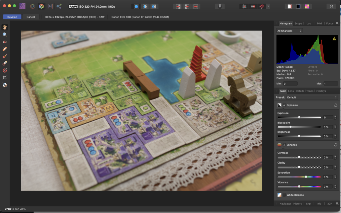This screenshot has width=341, height=213.
Task: Open the Overlays tab
Action: click(x=321, y=91)
